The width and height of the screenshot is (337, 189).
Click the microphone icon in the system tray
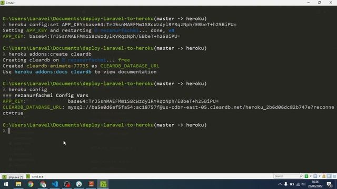[x=285, y=184]
